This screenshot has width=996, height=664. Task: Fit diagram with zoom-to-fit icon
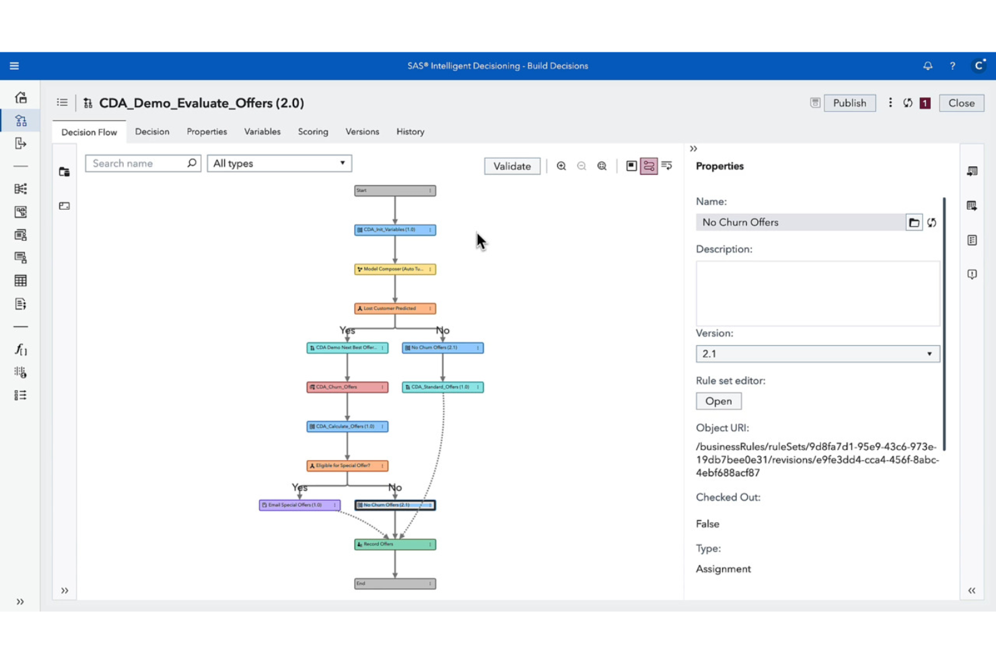tap(602, 166)
